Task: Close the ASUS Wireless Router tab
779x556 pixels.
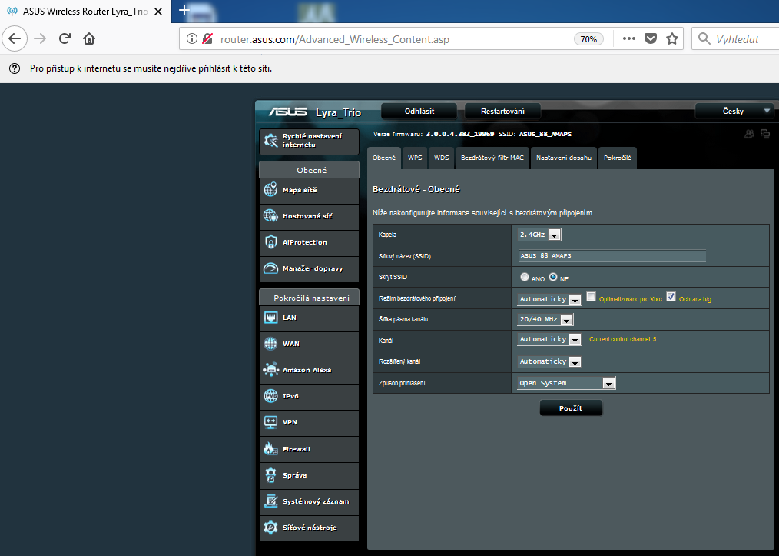Action: click(158, 11)
